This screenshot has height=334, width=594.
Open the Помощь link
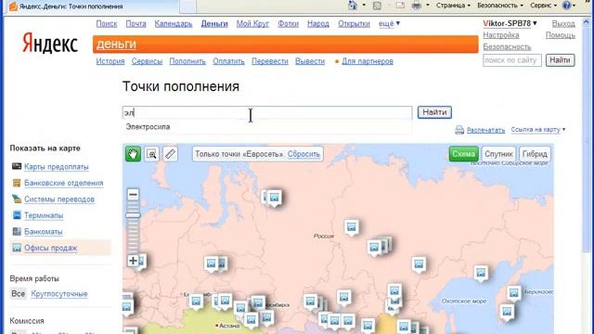(561, 35)
